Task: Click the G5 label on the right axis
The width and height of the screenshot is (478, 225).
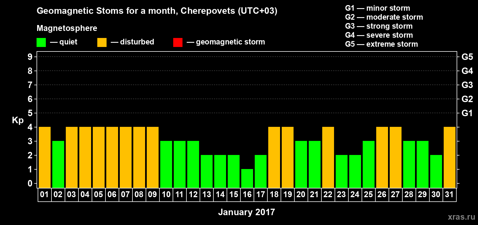Action: click(467, 57)
